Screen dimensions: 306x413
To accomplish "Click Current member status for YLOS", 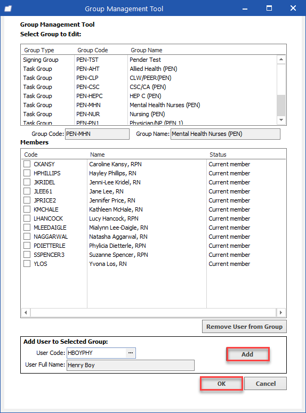I will point(229,264).
